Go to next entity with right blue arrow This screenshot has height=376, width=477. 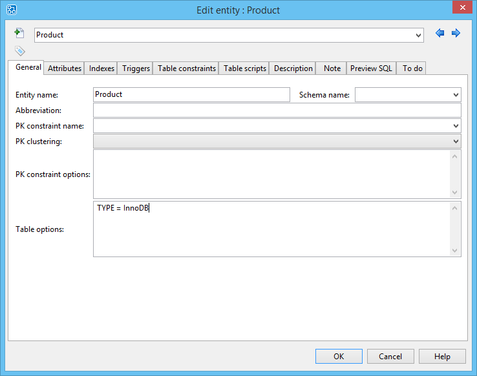456,33
